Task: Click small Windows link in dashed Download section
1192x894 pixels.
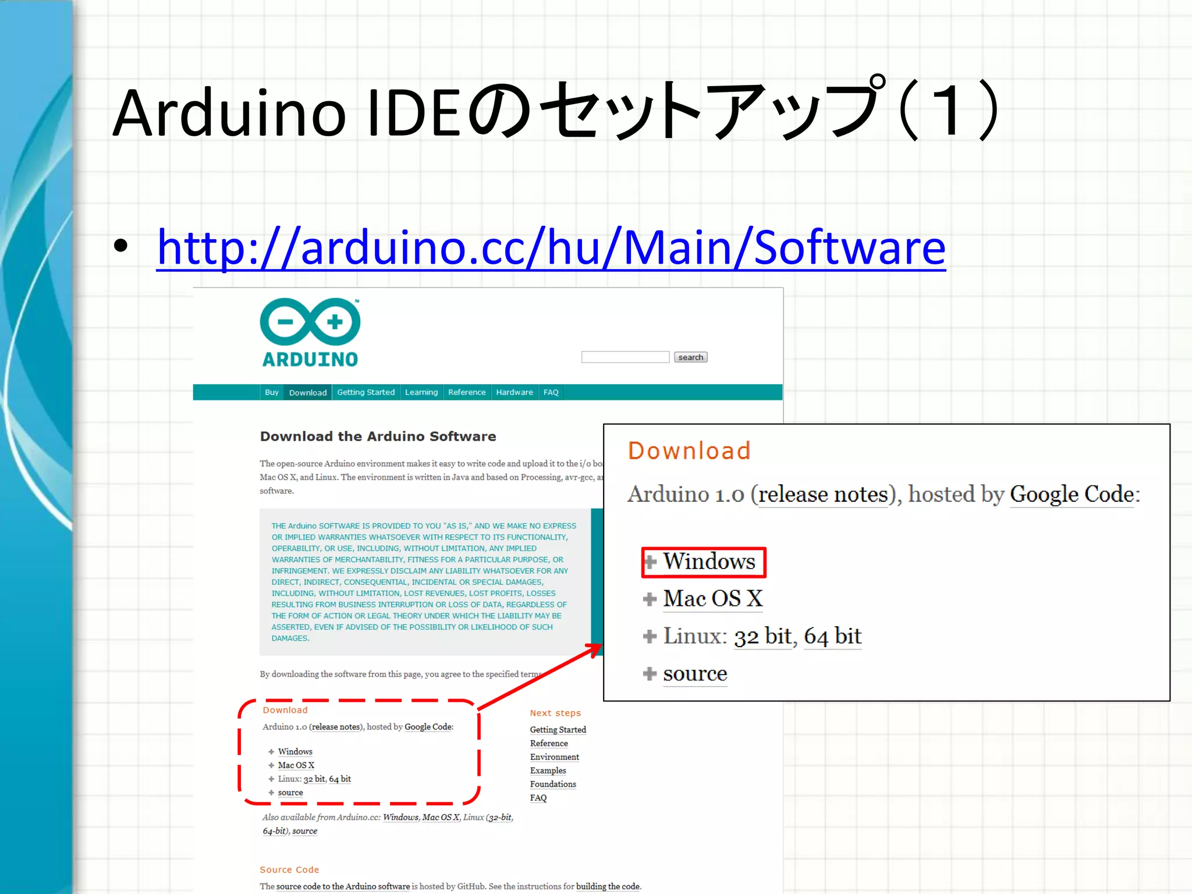Action: [x=295, y=752]
